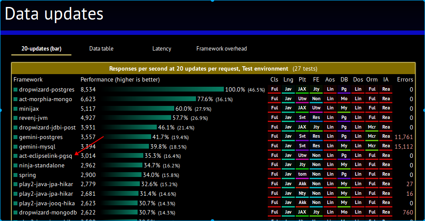The image size is (425, 221).
Task: Click the green square beside spring
Action: tap(15, 175)
